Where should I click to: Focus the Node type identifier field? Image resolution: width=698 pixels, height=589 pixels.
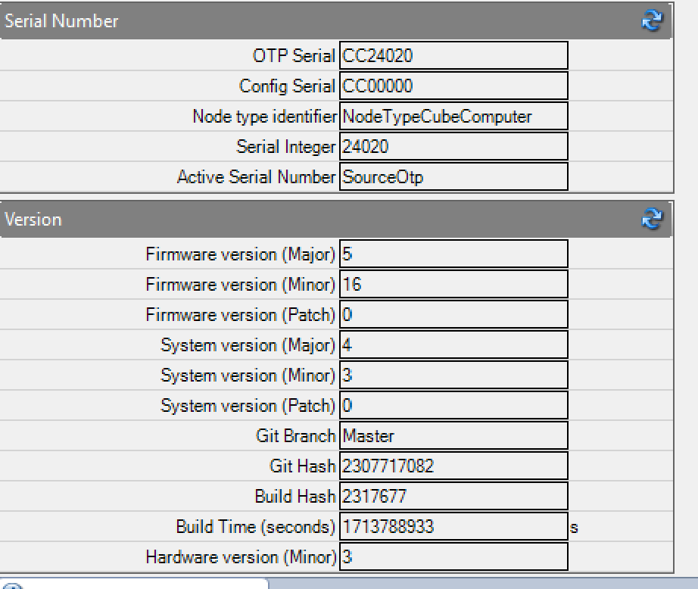453,116
